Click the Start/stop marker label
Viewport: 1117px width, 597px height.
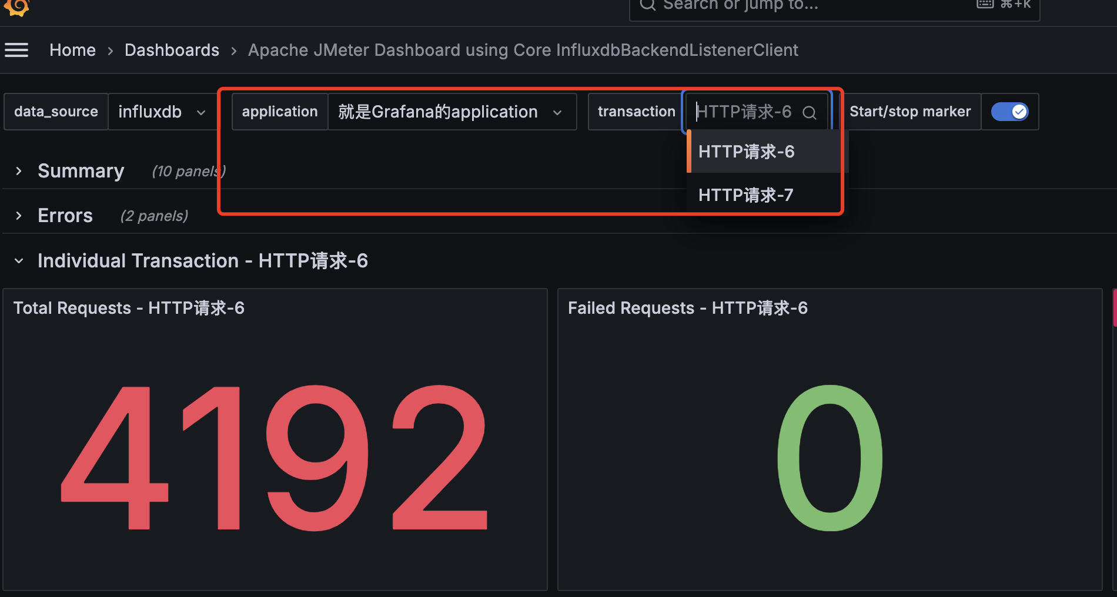(x=910, y=112)
